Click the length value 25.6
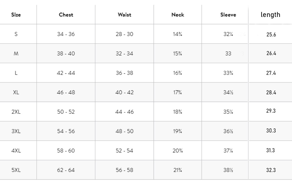Screen dimensions: 292x183 (x=271, y=35)
